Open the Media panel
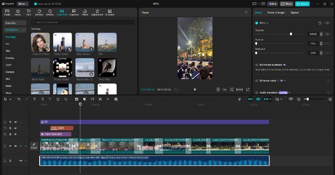The image size is (335, 175). (x=7, y=12)
